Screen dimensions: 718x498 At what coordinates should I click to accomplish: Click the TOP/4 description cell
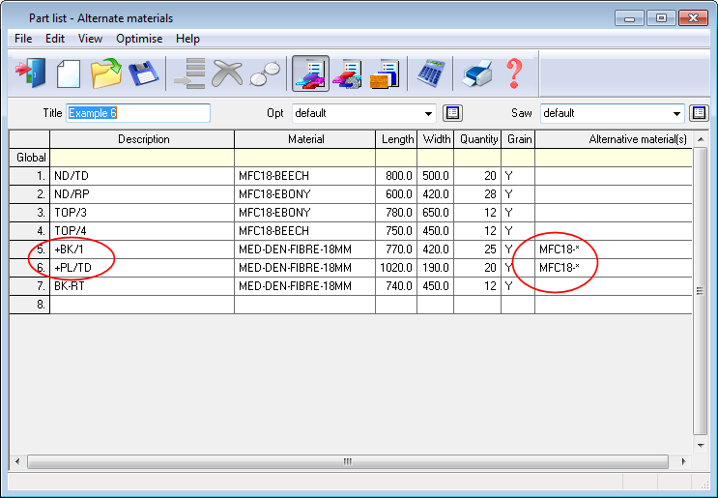tap(142, 231)
